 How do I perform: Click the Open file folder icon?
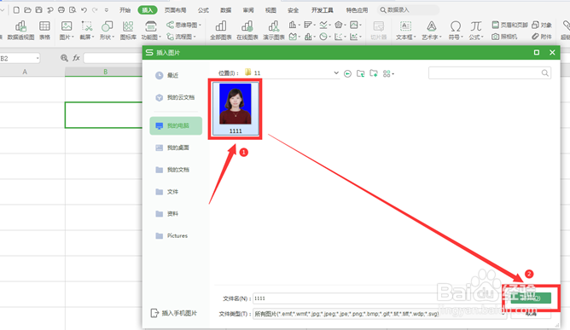[x=27, y=10]
